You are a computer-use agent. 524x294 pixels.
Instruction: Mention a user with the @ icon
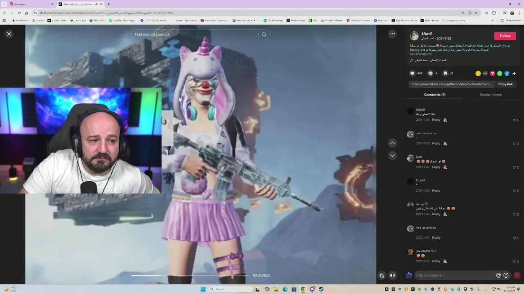pos(498,275)
